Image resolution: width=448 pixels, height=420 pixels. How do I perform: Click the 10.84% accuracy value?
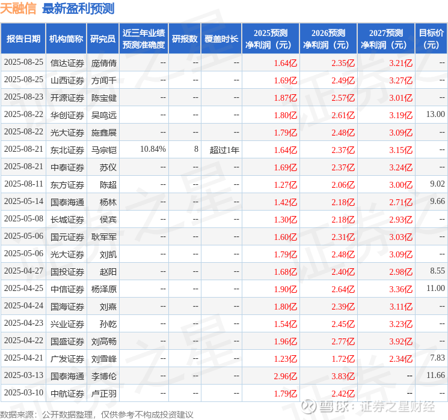153,149
